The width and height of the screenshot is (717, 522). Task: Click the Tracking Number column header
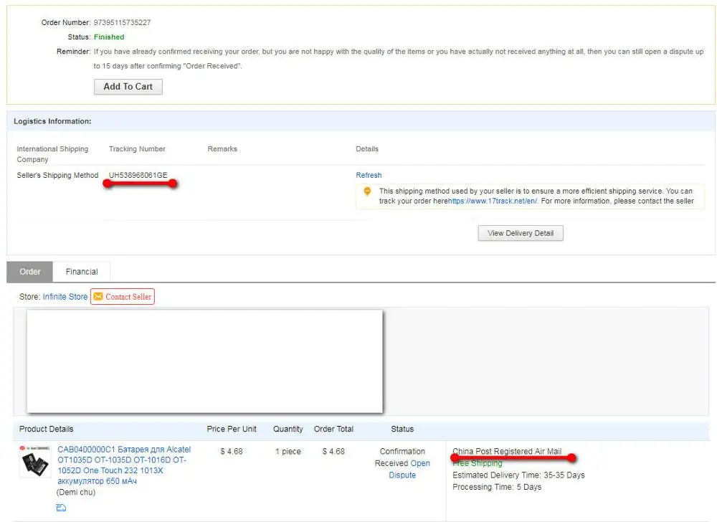[x=137, y=149]
